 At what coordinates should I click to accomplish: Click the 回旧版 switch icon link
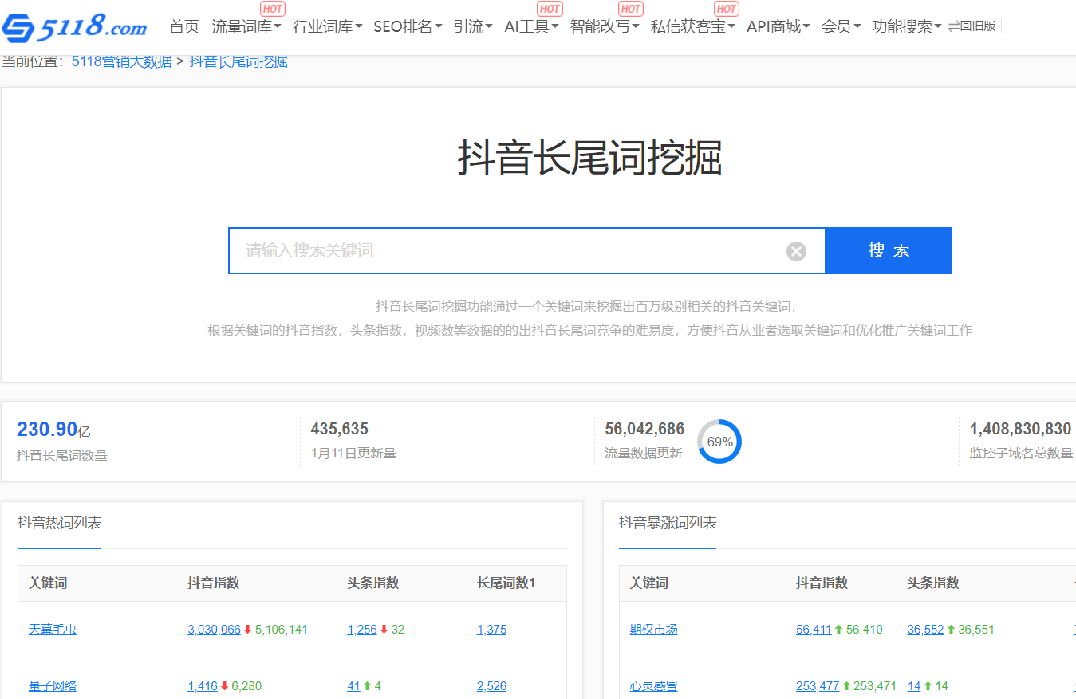(x=972, y=26)
